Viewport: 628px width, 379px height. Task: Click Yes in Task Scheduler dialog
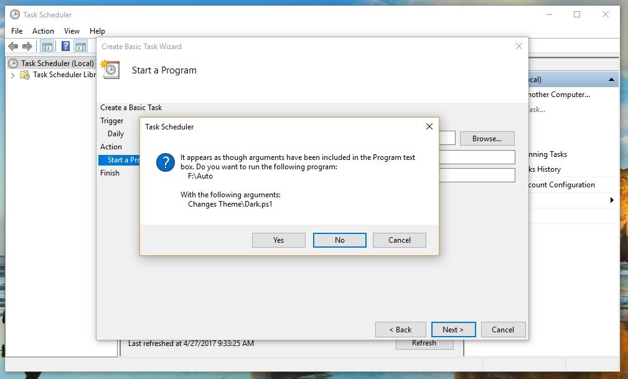click(278, 240)
